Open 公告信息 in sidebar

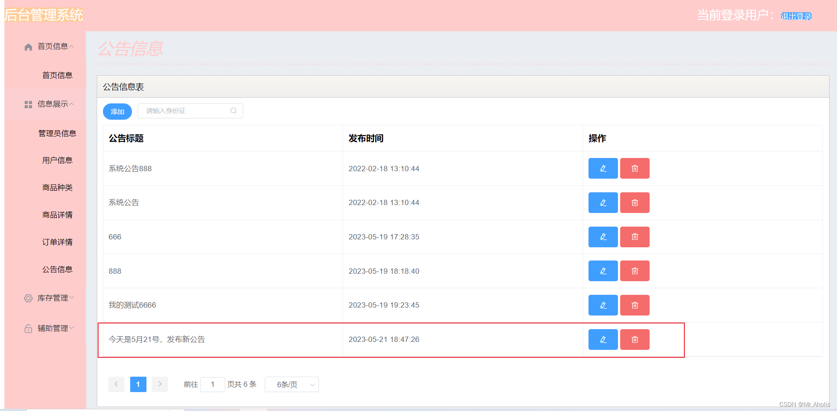(x=57, y=269)
